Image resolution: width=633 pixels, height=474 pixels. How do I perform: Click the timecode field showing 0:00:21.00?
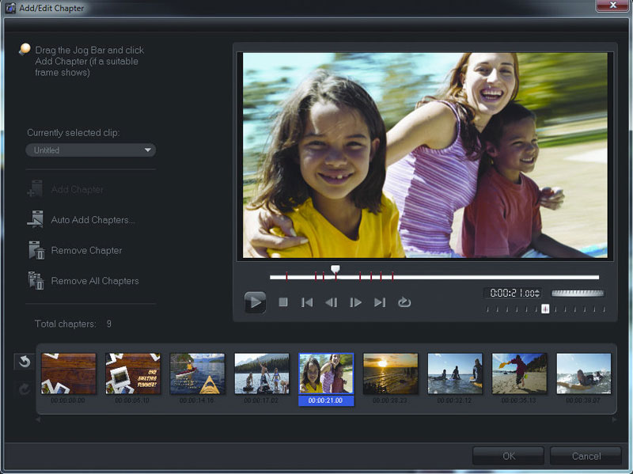pos(510,293)
